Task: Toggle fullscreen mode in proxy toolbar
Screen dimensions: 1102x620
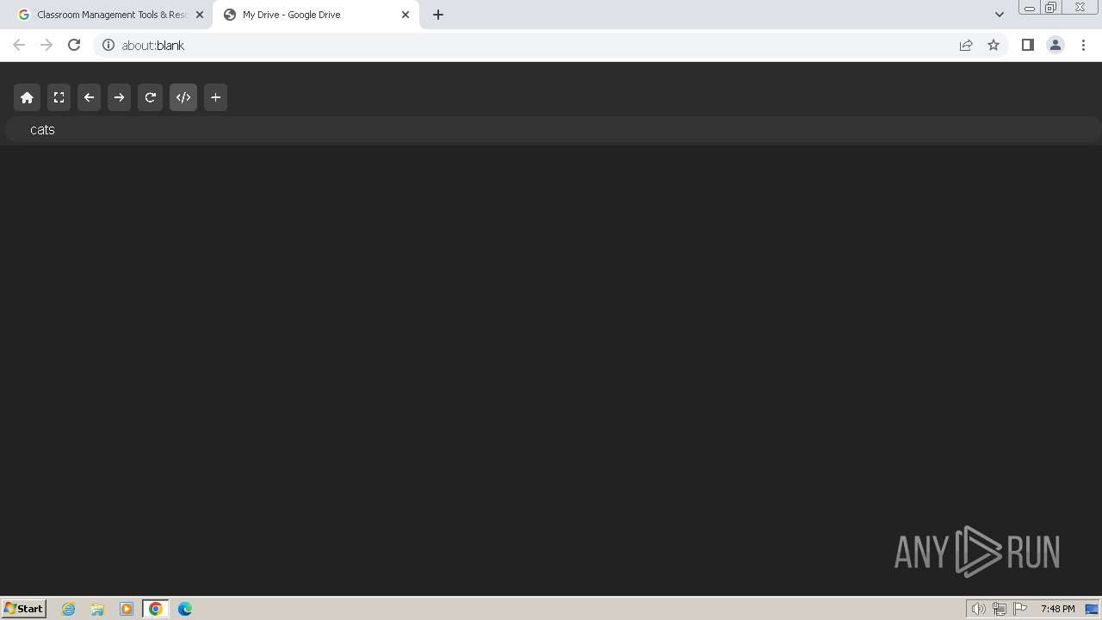Action: click(59, 97)
